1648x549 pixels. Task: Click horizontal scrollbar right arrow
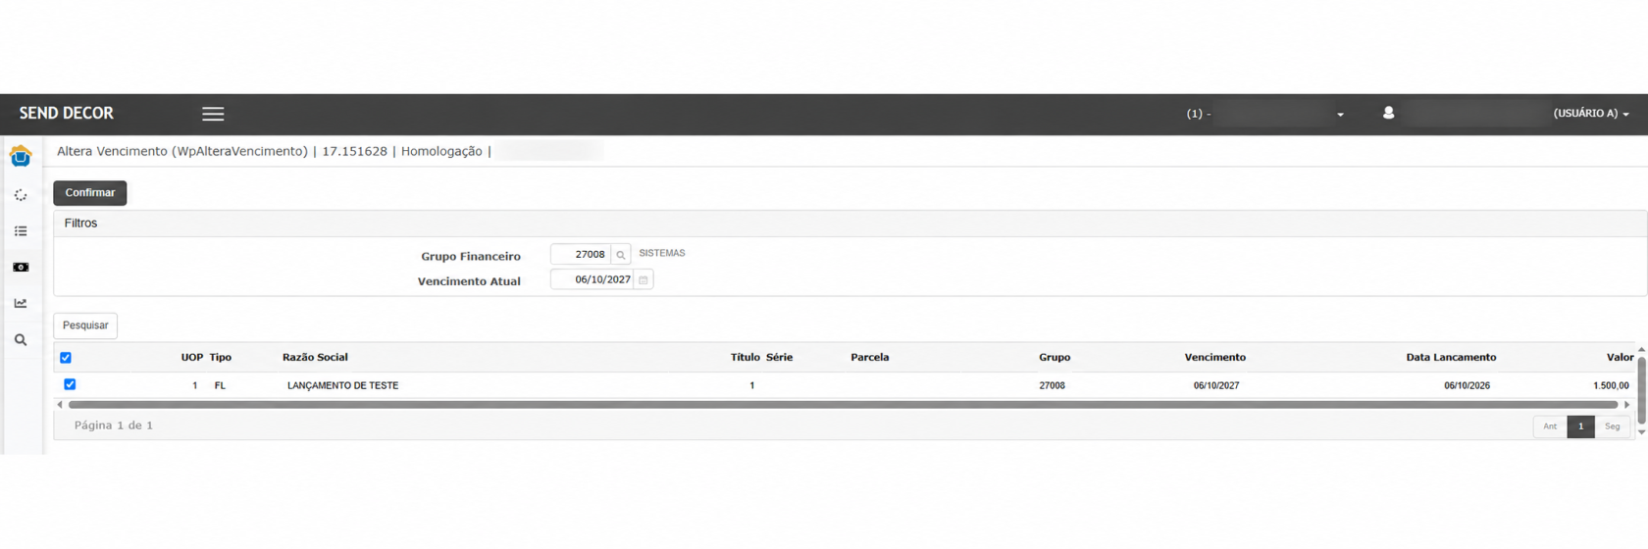click(1627, 405)
